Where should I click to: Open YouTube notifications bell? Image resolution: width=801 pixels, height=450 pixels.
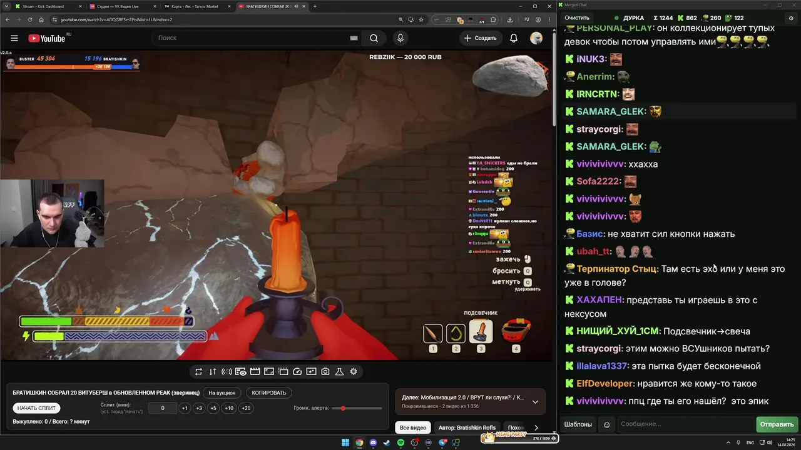click(x=514, y=38)
